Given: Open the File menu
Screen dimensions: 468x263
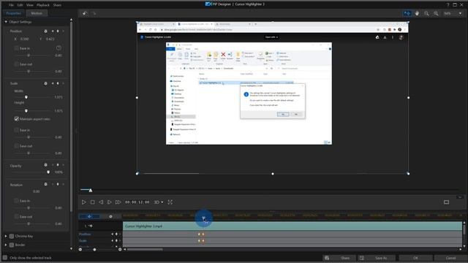Looking at the screenshot, I should point(11,5).
